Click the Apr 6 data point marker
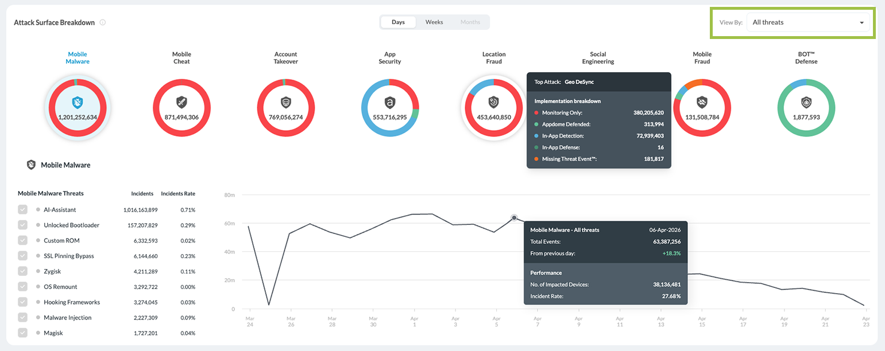885x351 pixels. pyautogui.click(x=514, y=217)
